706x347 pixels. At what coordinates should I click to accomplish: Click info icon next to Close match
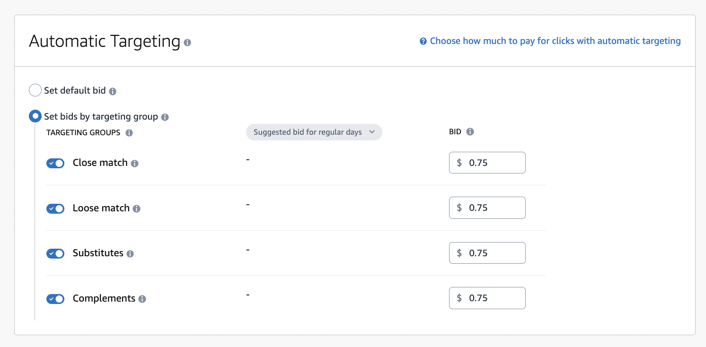click(134, 164)
